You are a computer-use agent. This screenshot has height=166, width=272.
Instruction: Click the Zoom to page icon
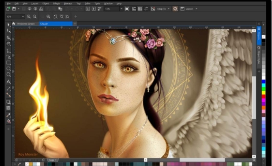[x=56, y=17]
